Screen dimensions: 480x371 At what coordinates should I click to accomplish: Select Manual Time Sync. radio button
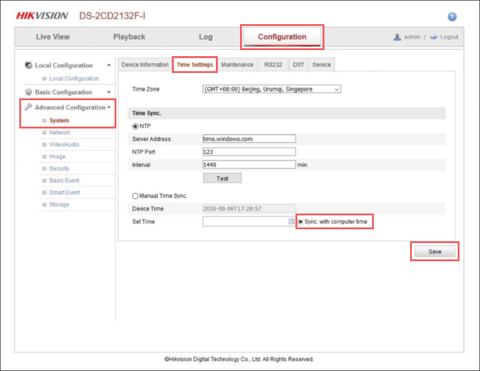click(x=135, y=196)
